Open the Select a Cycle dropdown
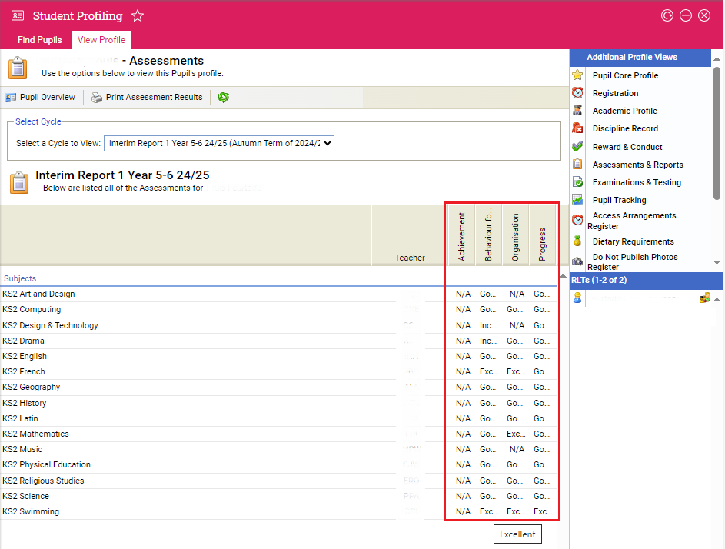 (219, 143)
